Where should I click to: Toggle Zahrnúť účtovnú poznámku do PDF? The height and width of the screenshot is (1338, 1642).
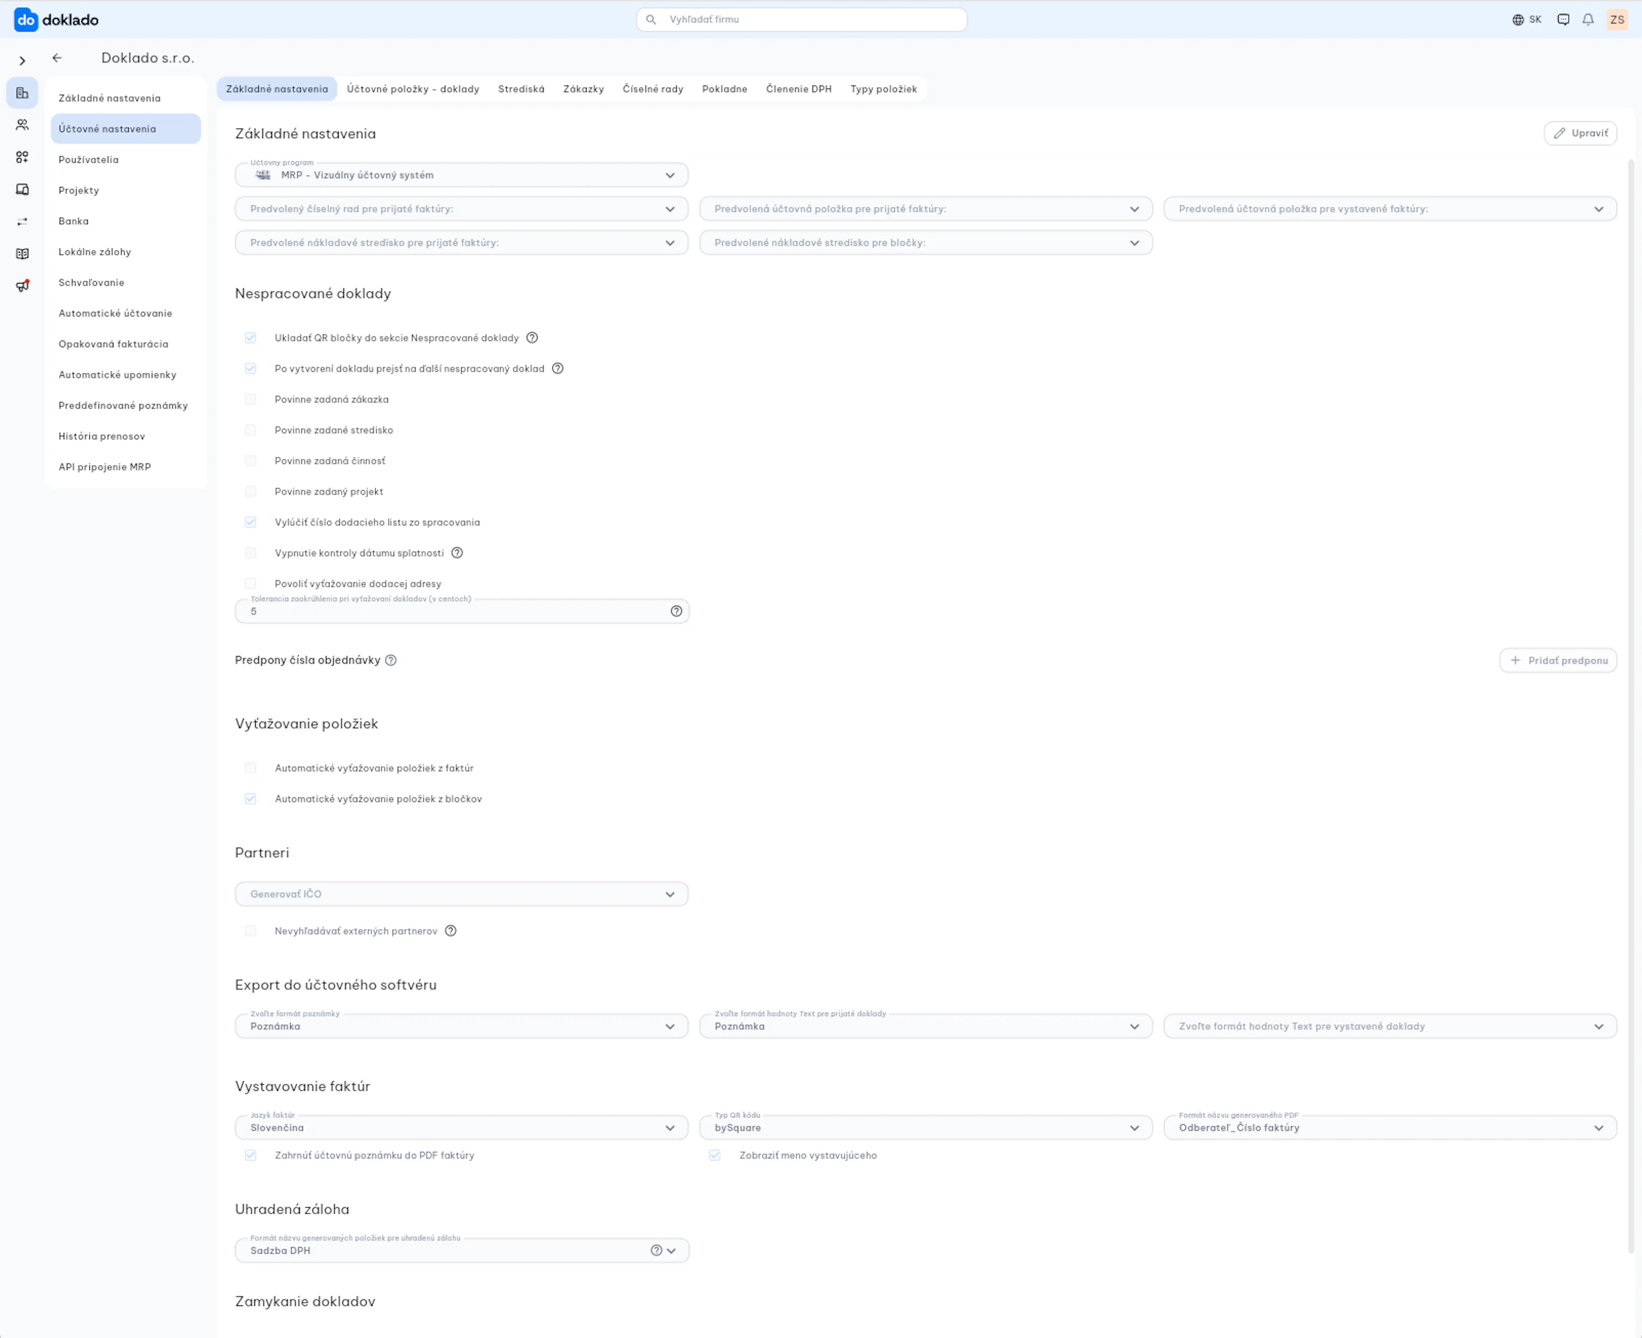pyautogui.click(x=251, y=1155)
